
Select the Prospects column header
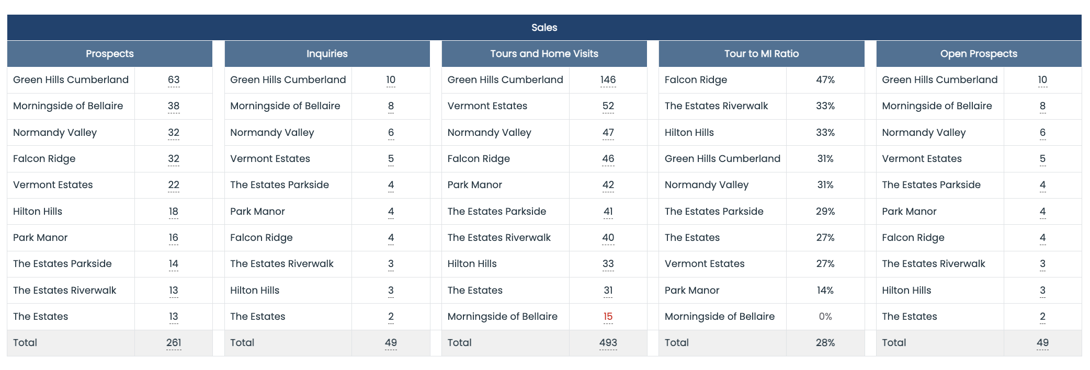[110, 54]
